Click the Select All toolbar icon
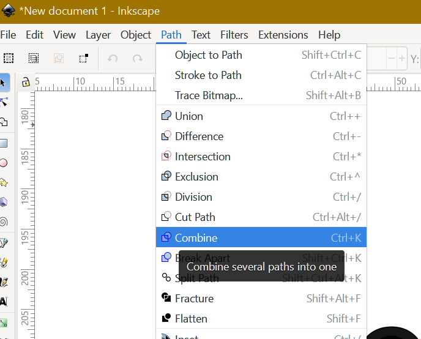The width and height of the screenshot is (421, 339). [9, 59]
